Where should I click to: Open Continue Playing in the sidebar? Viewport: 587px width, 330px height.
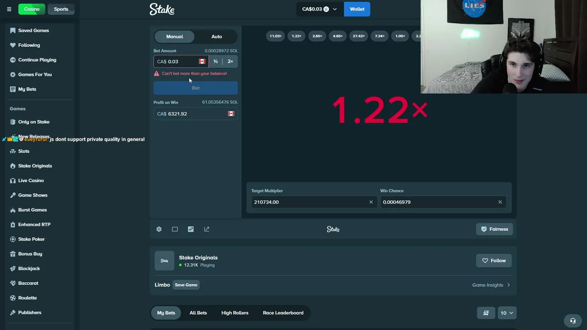tap(37, 60)
